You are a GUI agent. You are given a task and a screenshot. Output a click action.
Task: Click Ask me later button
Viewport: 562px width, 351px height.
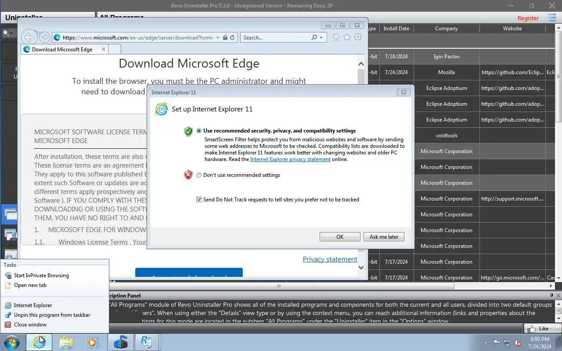(384, 237)
